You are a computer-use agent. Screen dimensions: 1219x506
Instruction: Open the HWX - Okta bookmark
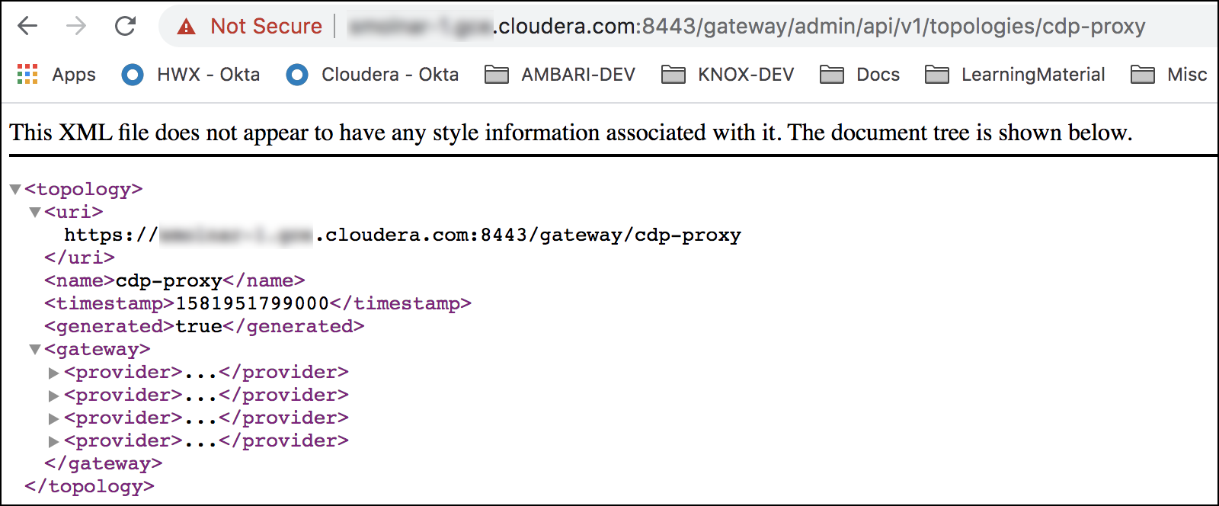point(190,74)
